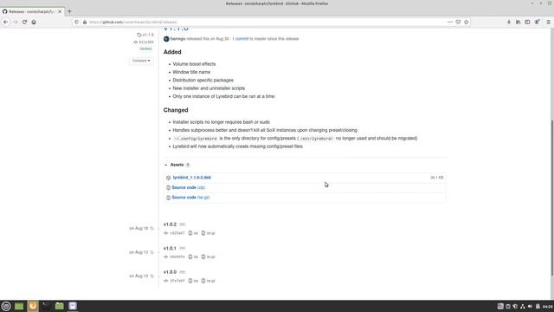Image resolution: width=554 pixels, height=312 pixels.
Task: Show site security padlock info
Action: point(85,22)
